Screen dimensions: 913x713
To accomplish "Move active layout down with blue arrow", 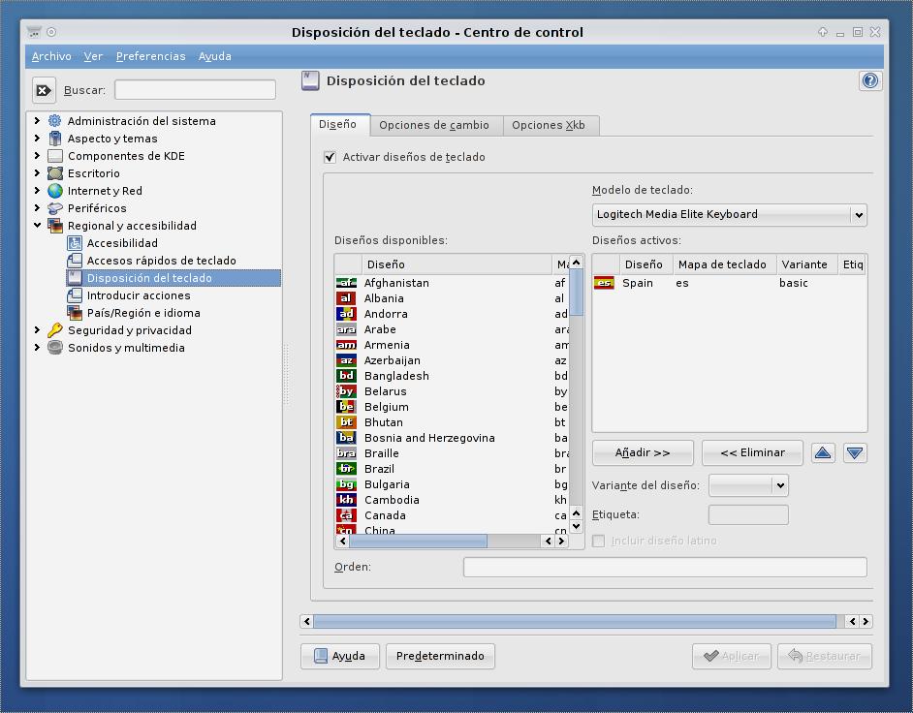I will tap(855, 452).
